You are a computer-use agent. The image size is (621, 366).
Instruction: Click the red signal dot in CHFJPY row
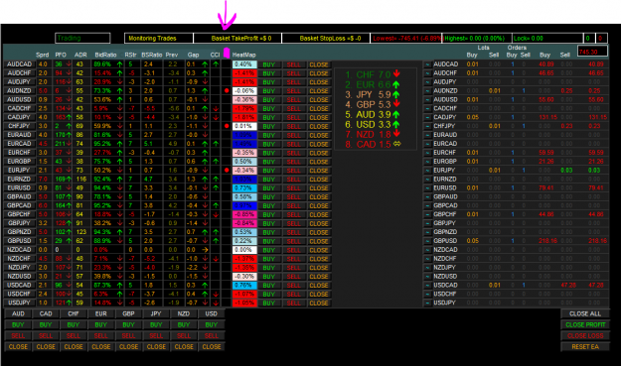point(227,126)
